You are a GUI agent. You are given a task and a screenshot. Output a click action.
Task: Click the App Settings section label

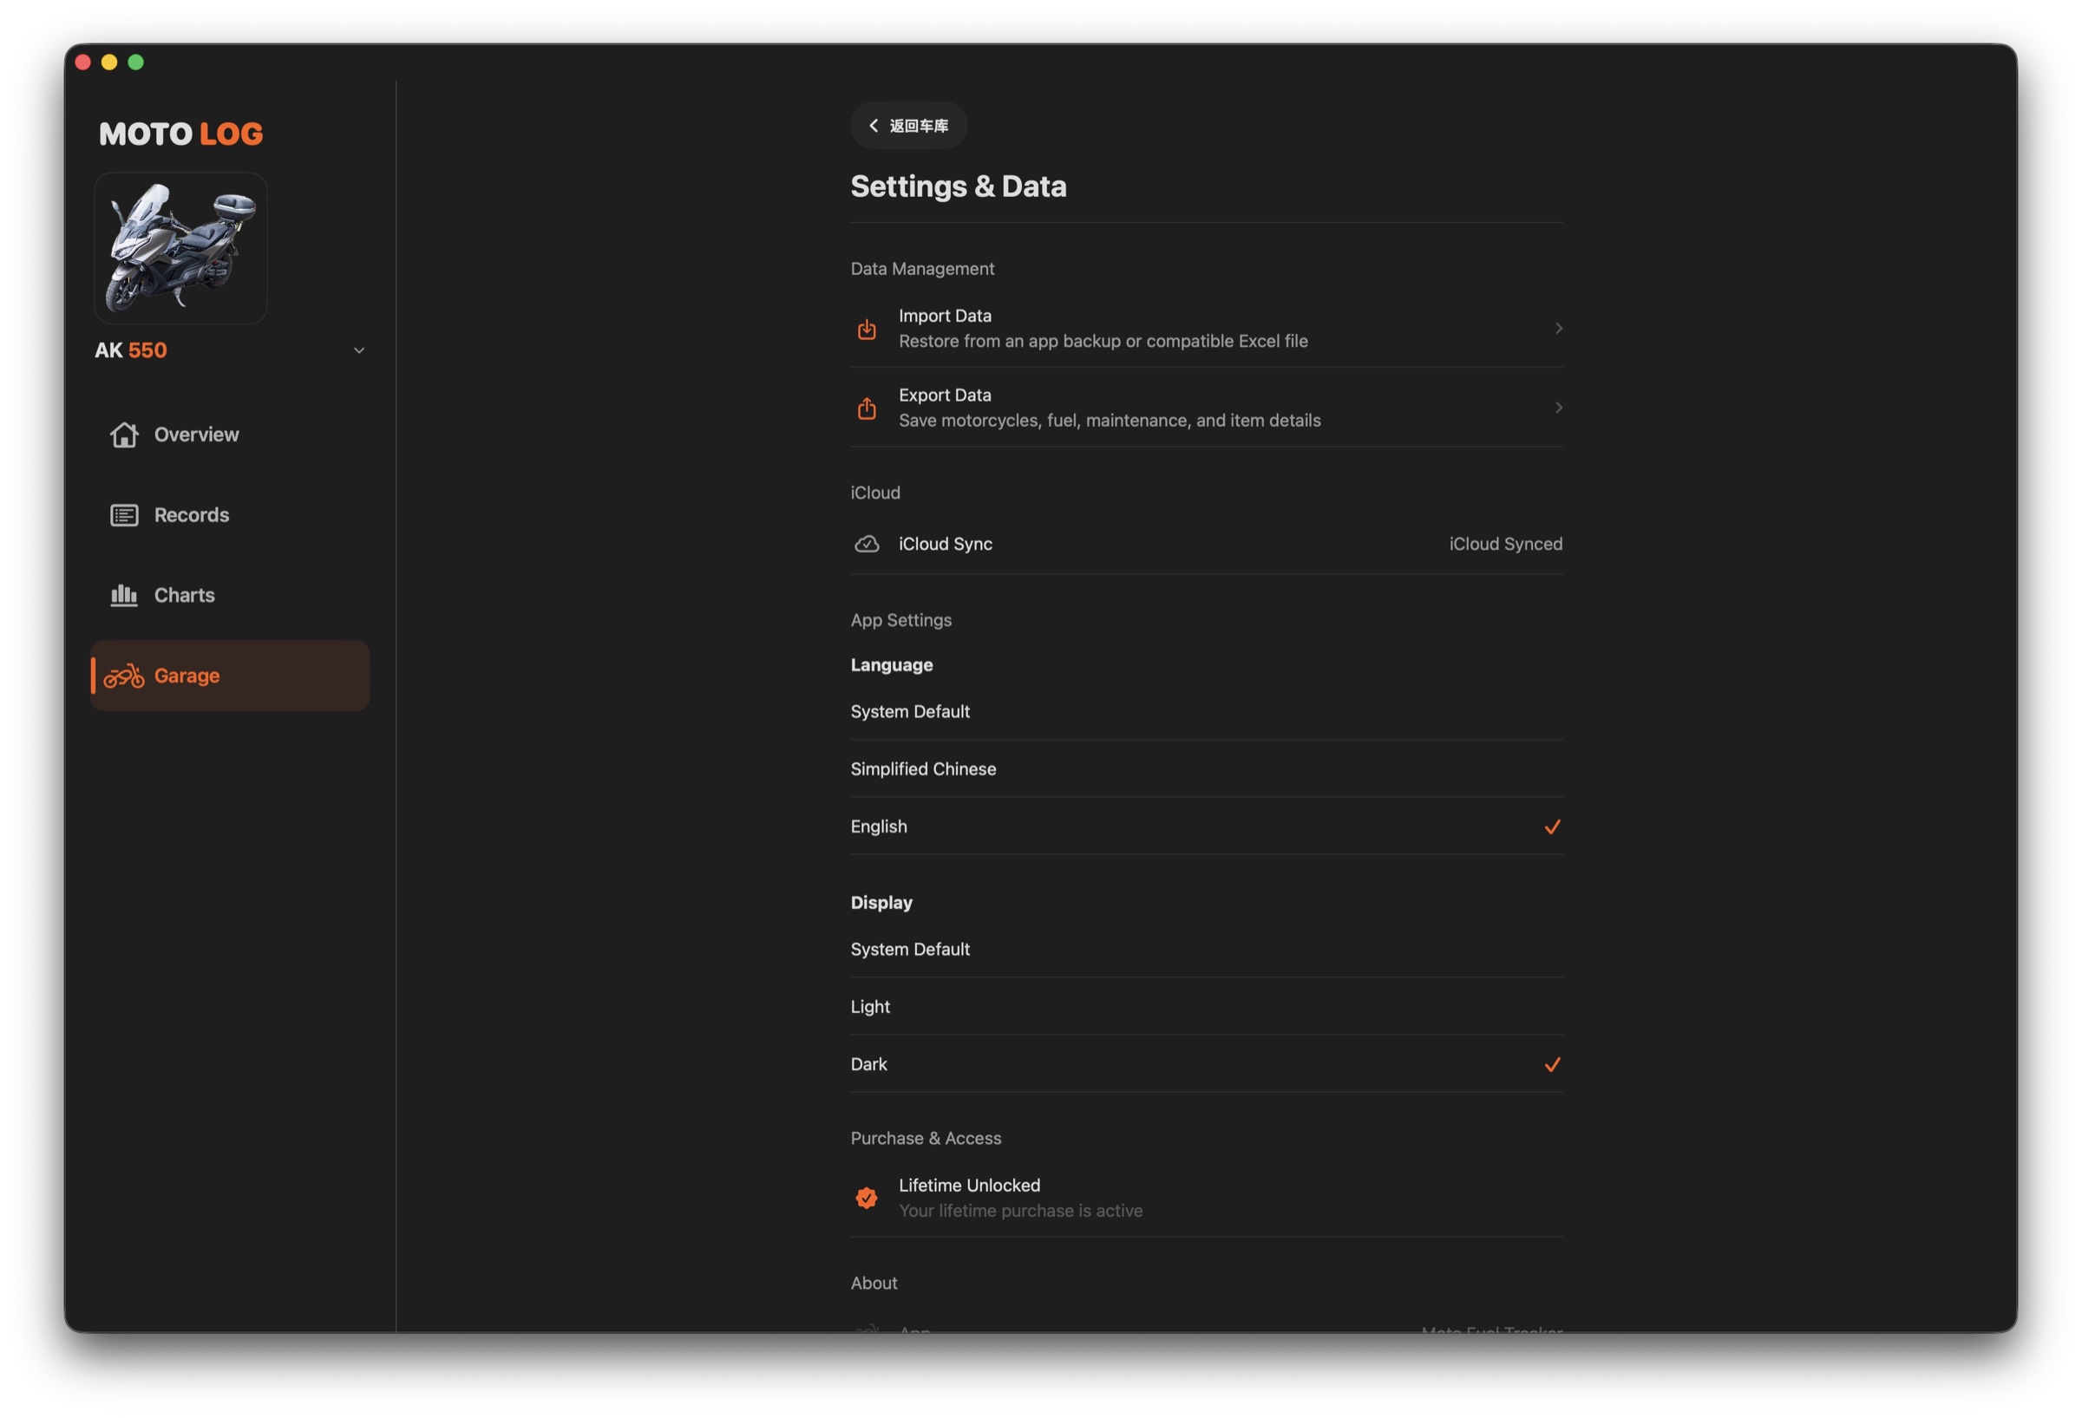click(x=901, y=620)
